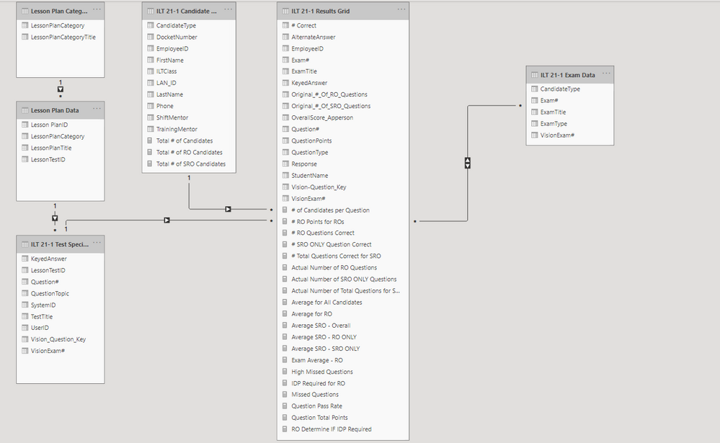Viewport: 720px width, 443px height.
Task: Click measure icon beside Average for RO
Action: click(285, 313)
